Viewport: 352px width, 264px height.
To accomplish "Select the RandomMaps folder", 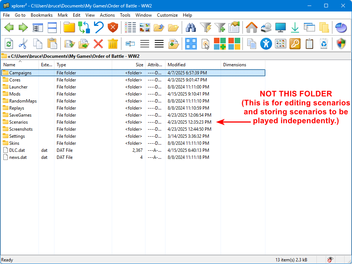I will (133, 101).
